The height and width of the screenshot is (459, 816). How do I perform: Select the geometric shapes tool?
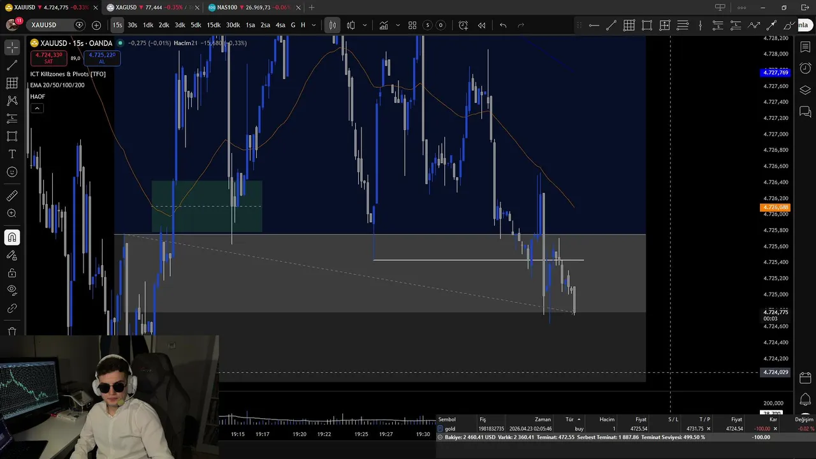12,136
